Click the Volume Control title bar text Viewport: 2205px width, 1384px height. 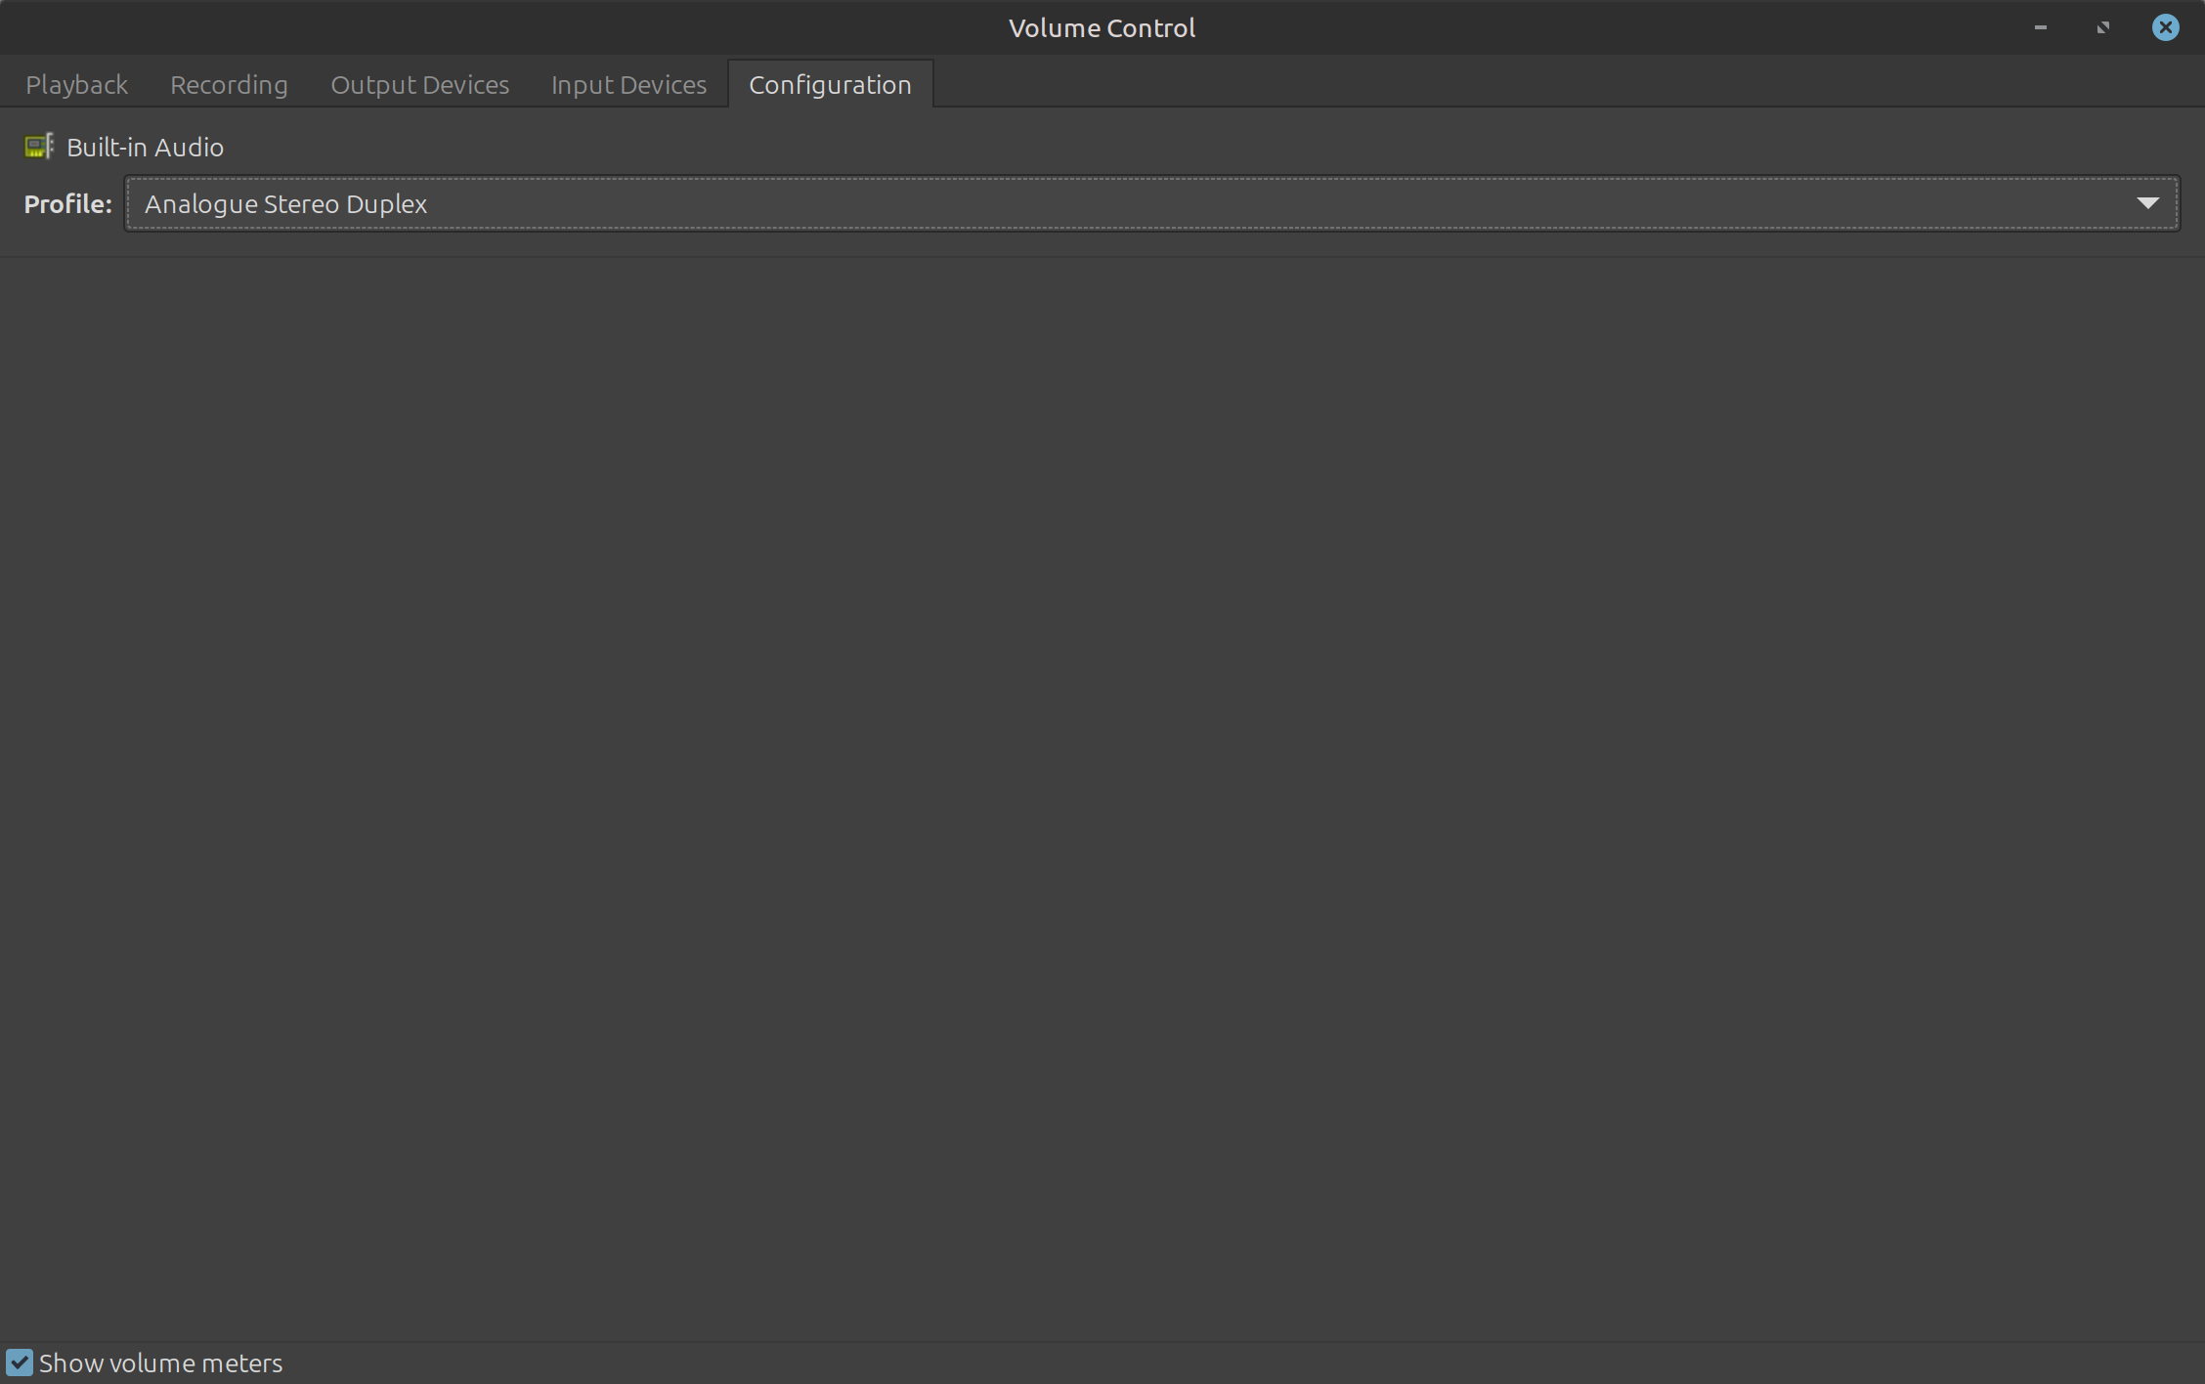pos(1102,27)
